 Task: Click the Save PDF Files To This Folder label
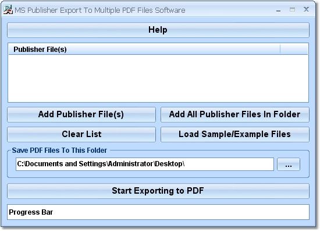click(59, 150)
